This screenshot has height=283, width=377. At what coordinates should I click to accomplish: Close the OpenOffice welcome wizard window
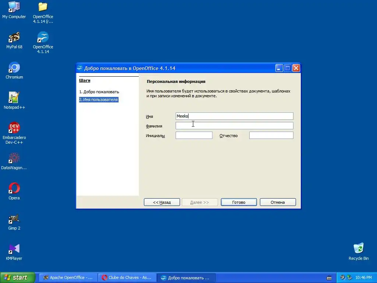coord(296,68)
